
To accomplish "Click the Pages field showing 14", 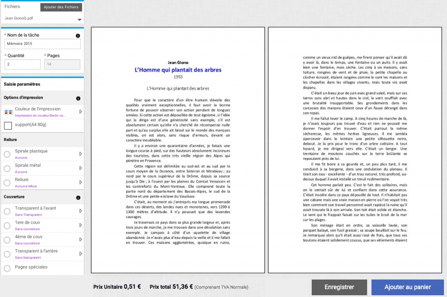I will click(x=62, y=64).
